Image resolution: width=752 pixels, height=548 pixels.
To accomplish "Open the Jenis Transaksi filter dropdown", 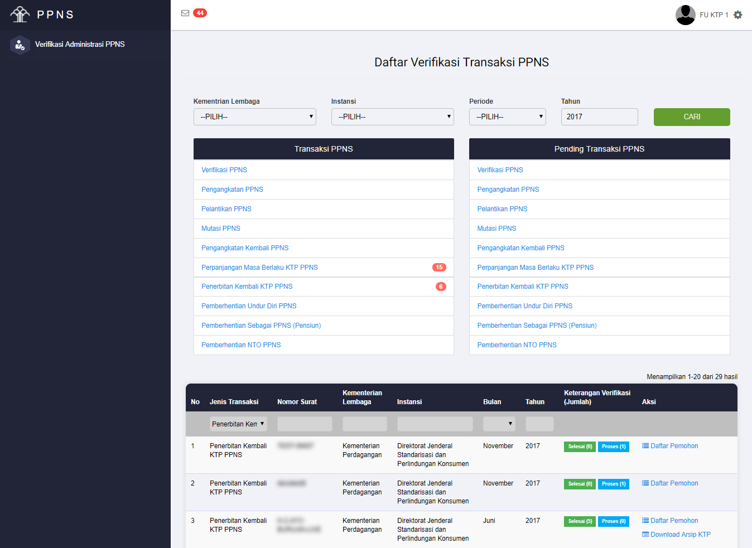I will point(238,424).
